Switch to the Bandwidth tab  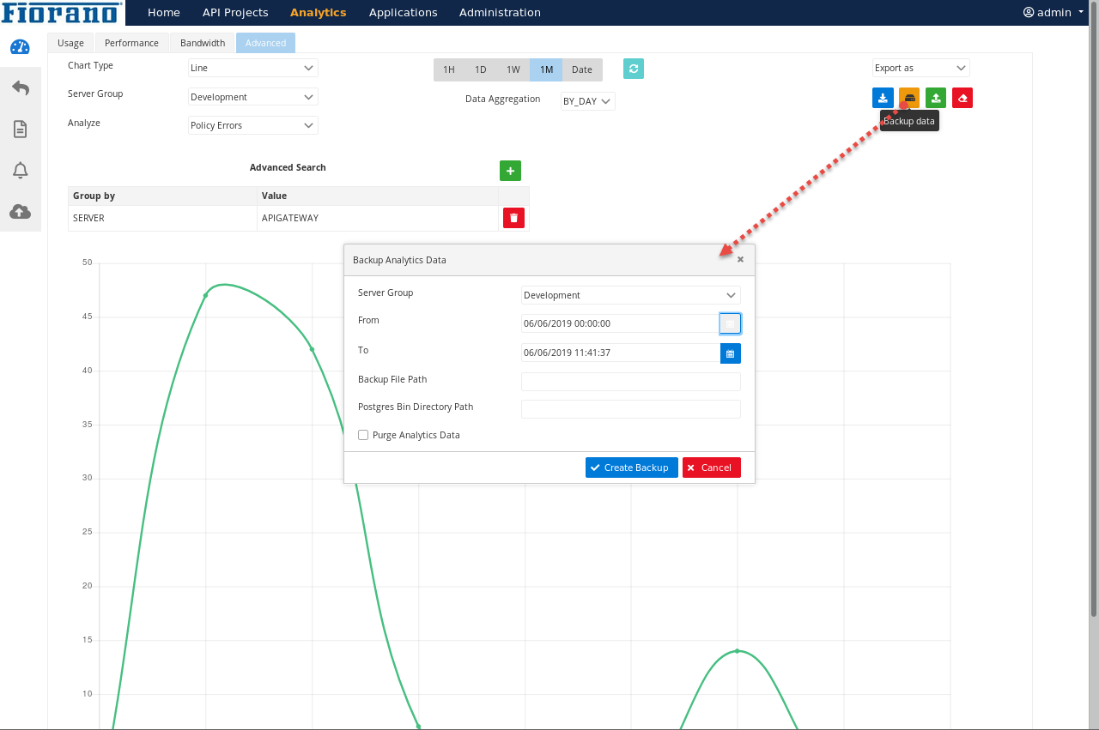click(x=203, y=43)
